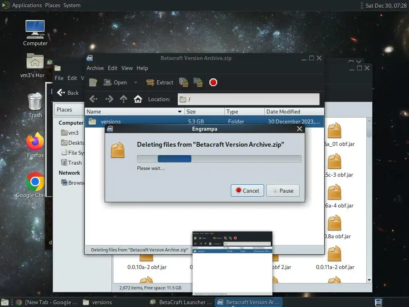The height and width of the screenshot is (307, 409).
Task: Open the Computer desktop icon
Action: pos(35,33)
